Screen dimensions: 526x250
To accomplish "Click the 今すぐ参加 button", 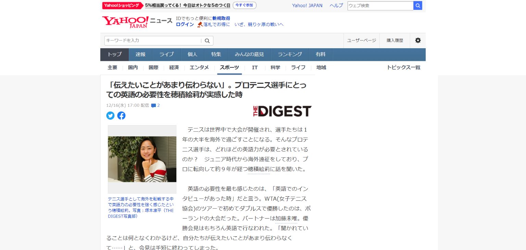I will [x=245, y=5].
